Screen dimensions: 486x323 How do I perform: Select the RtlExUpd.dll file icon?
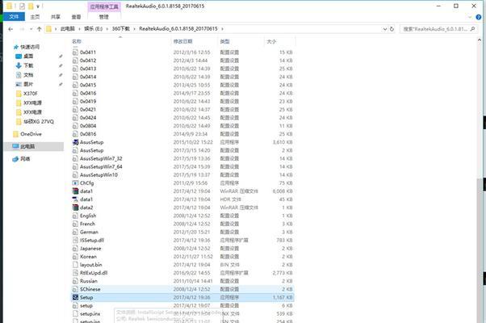click(x=75, y=273)
